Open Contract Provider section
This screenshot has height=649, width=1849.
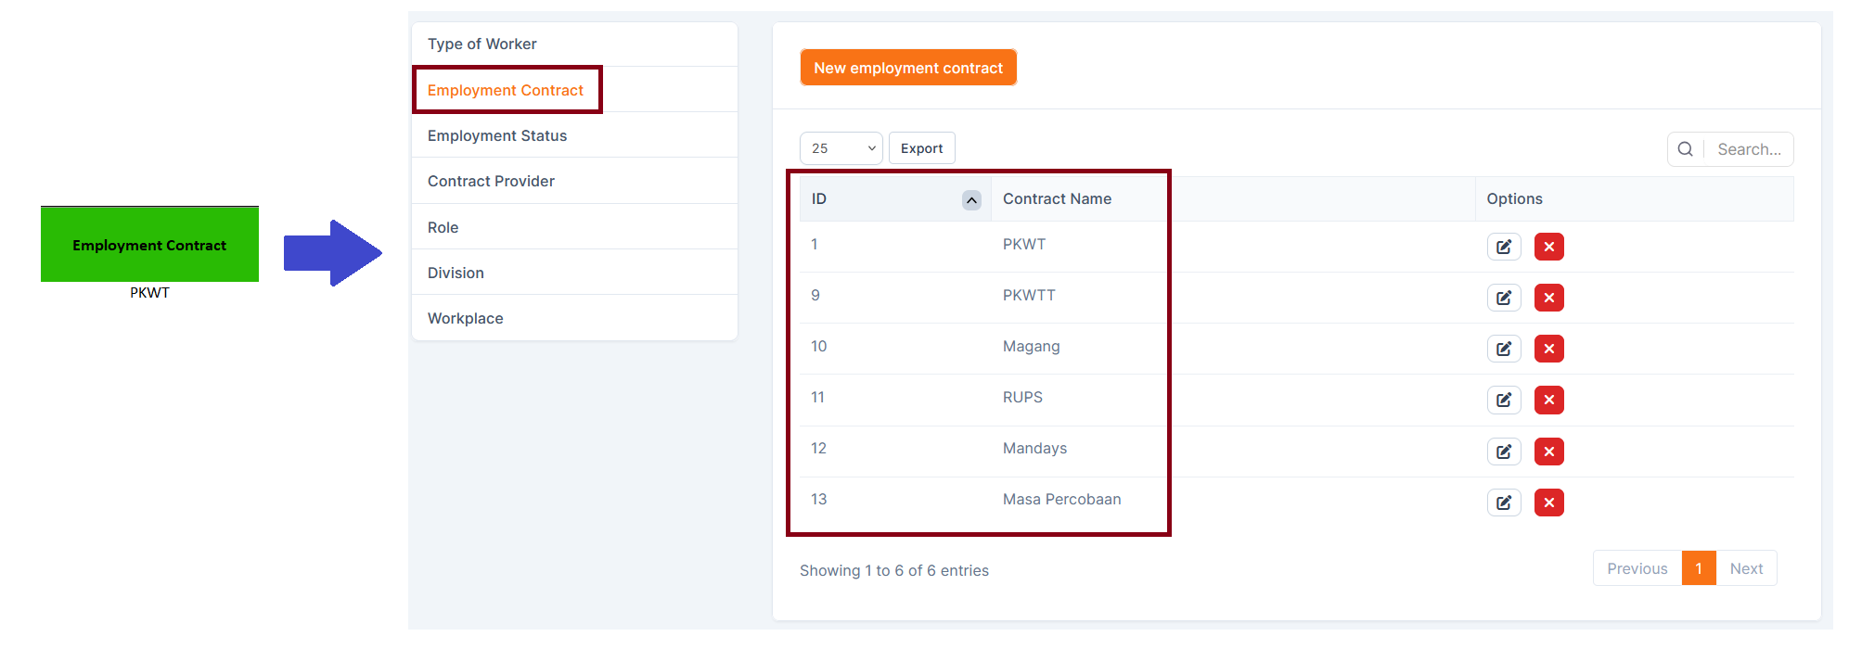tap(491, 182)
